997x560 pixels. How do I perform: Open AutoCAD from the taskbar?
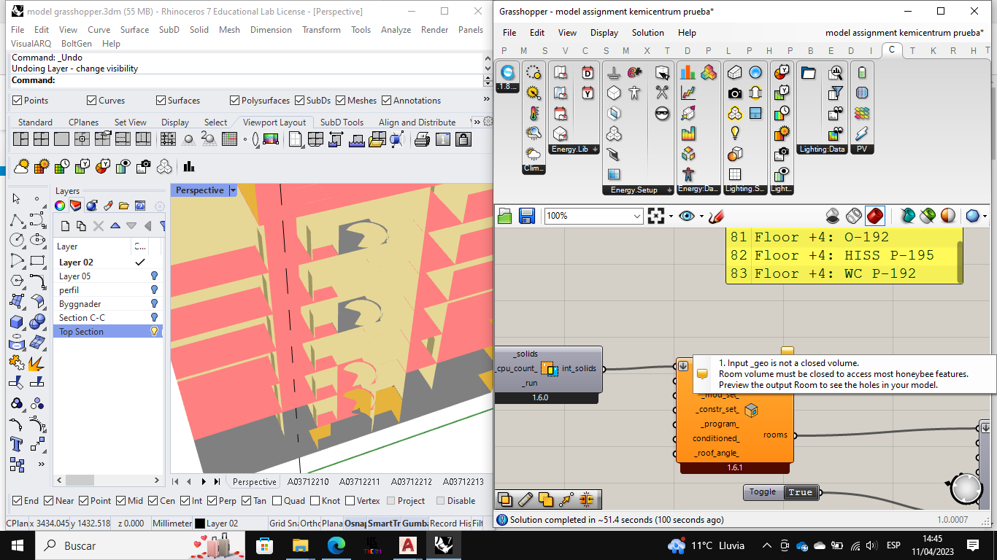tap(408, 545)
